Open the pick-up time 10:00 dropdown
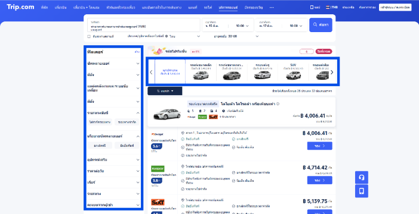Screen dimensions: 419x214 coord(242,26)
